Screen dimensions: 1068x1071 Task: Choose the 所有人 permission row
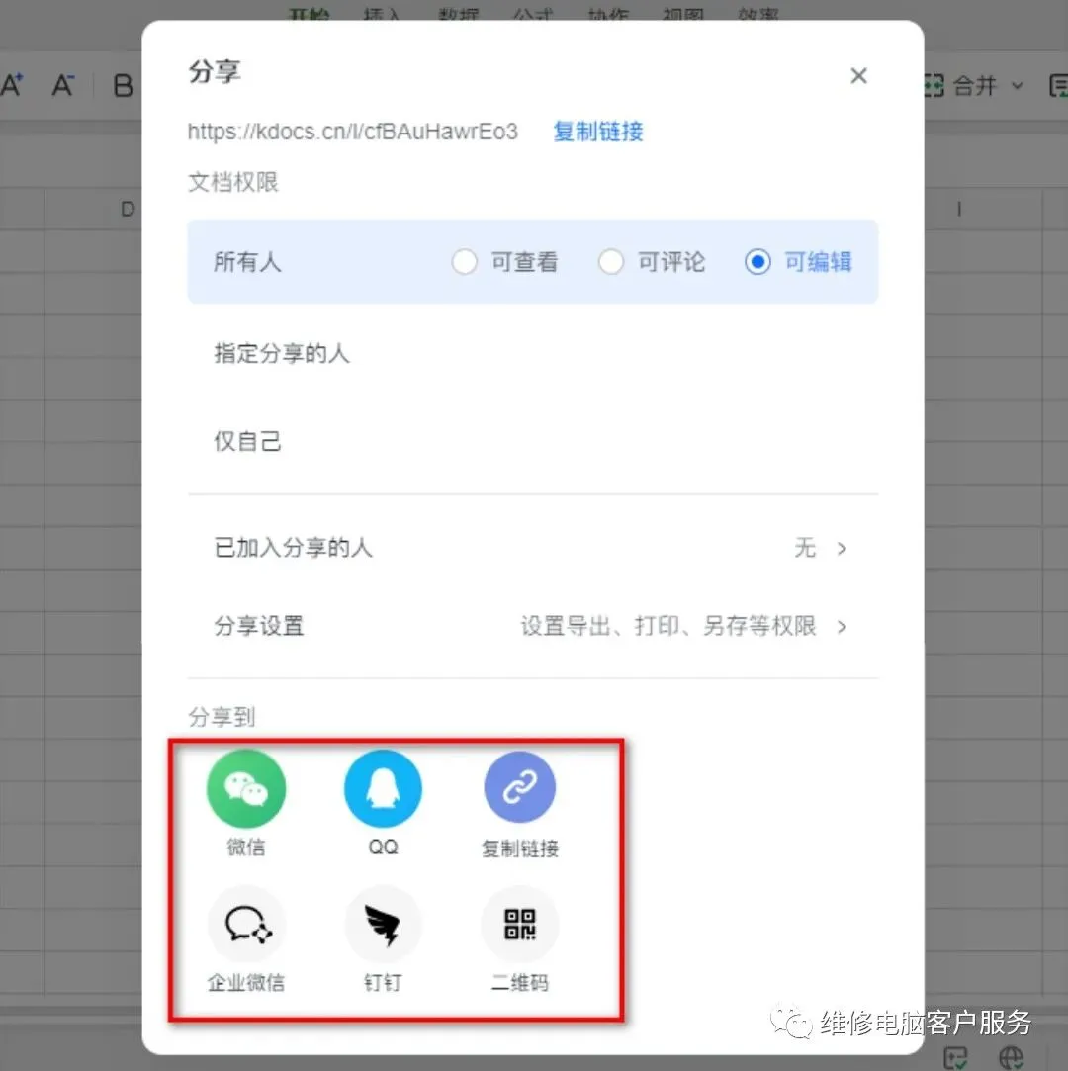(x=533, y=262)
